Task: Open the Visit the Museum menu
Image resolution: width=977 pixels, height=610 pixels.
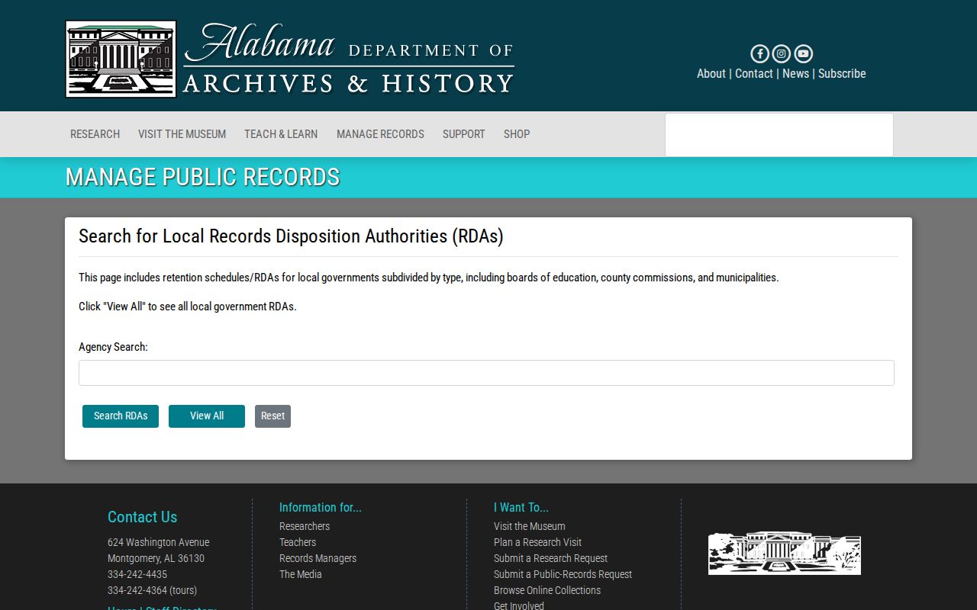Action: 182,134
